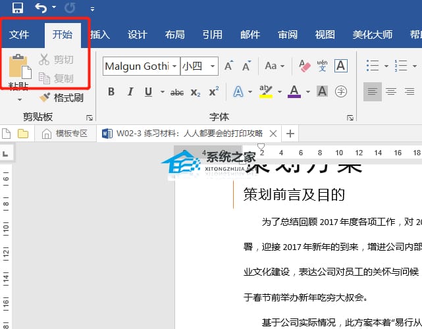Click the purple font color button
This screenshot has height=329, width=422.
[294, 91]
